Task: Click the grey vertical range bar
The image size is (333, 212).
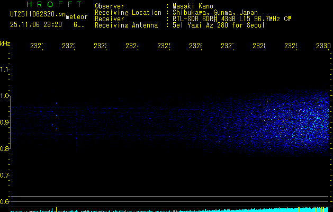Action: point(11,122)
